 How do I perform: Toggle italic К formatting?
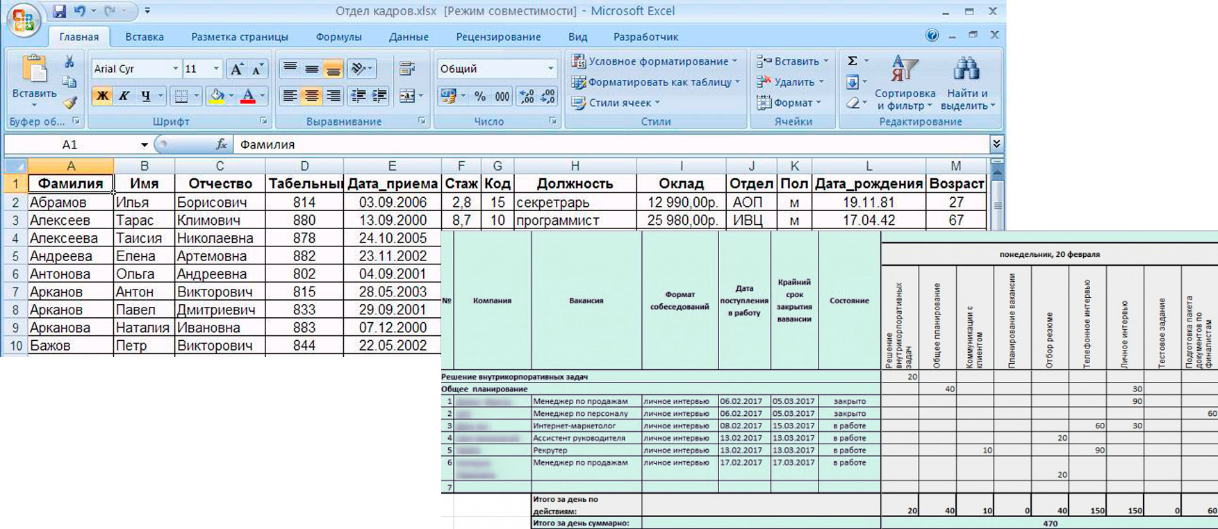pyautogui.click(x=124, y=96)
